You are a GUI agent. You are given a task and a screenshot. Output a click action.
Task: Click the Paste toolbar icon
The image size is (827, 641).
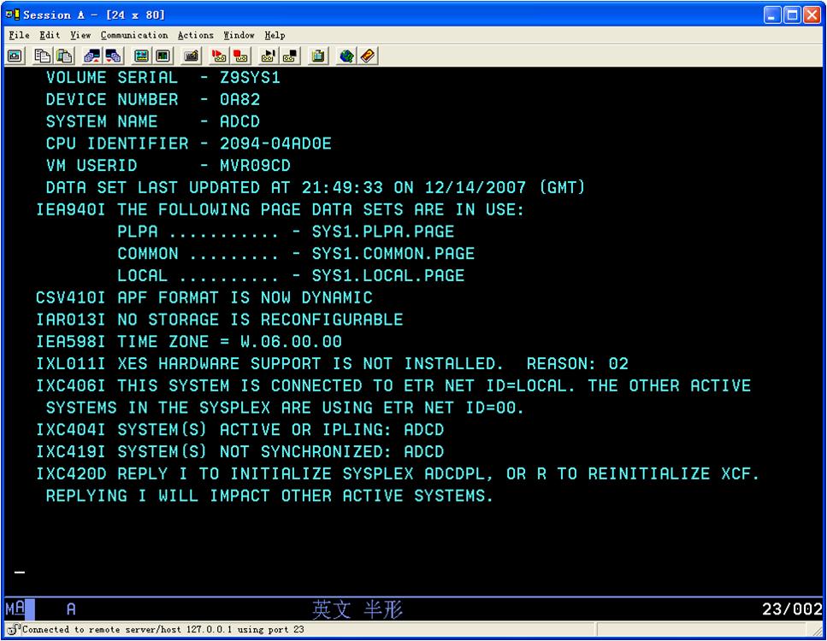[x=64, y=56]
